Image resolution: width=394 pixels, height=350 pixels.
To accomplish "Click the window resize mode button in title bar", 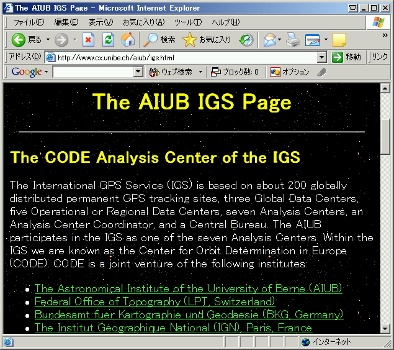I will [352, 8].
